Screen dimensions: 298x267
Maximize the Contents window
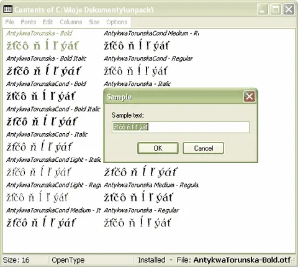pos(276,9)
